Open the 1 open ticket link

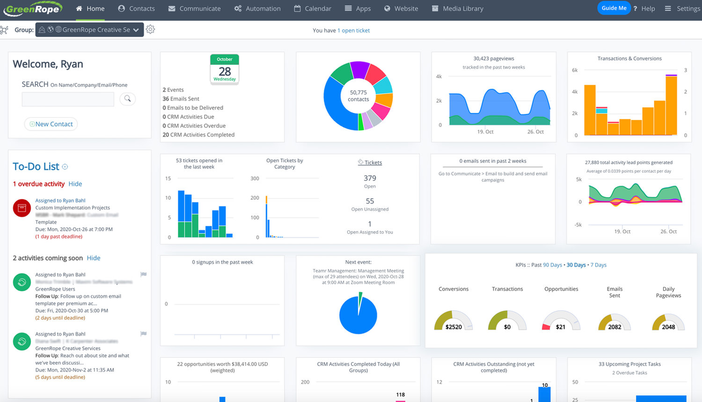[354, 30]
